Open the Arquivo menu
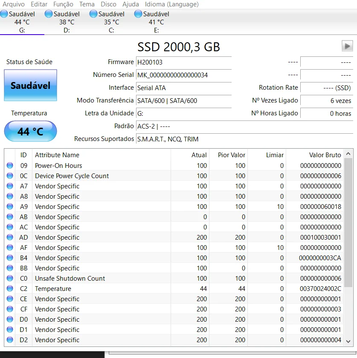The image size is (357, 358). click(x=14, y=4)
